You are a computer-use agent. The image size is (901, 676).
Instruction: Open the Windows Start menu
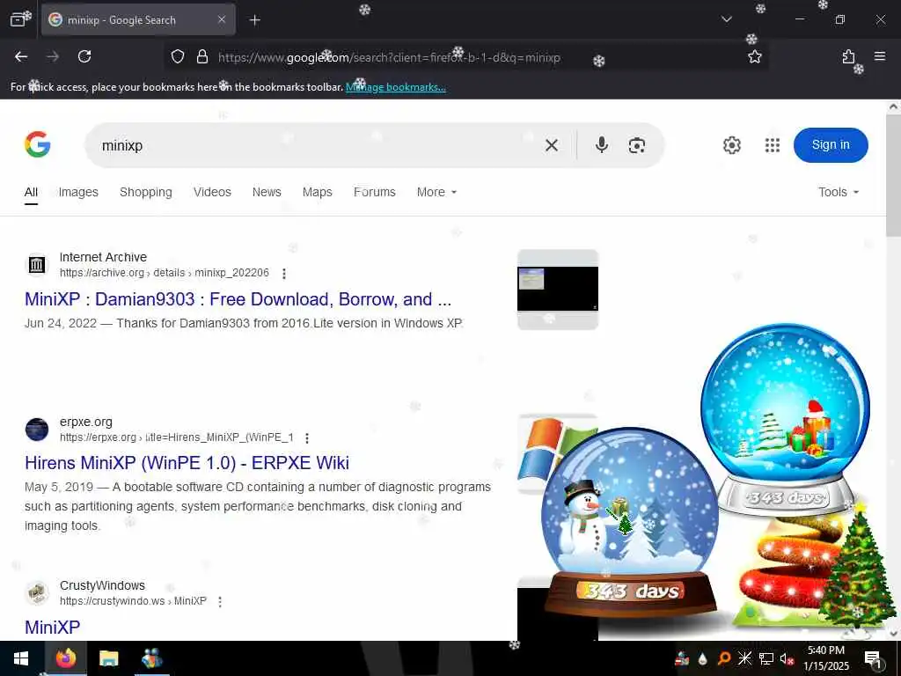pyautogui.click(x=21, y=658)
